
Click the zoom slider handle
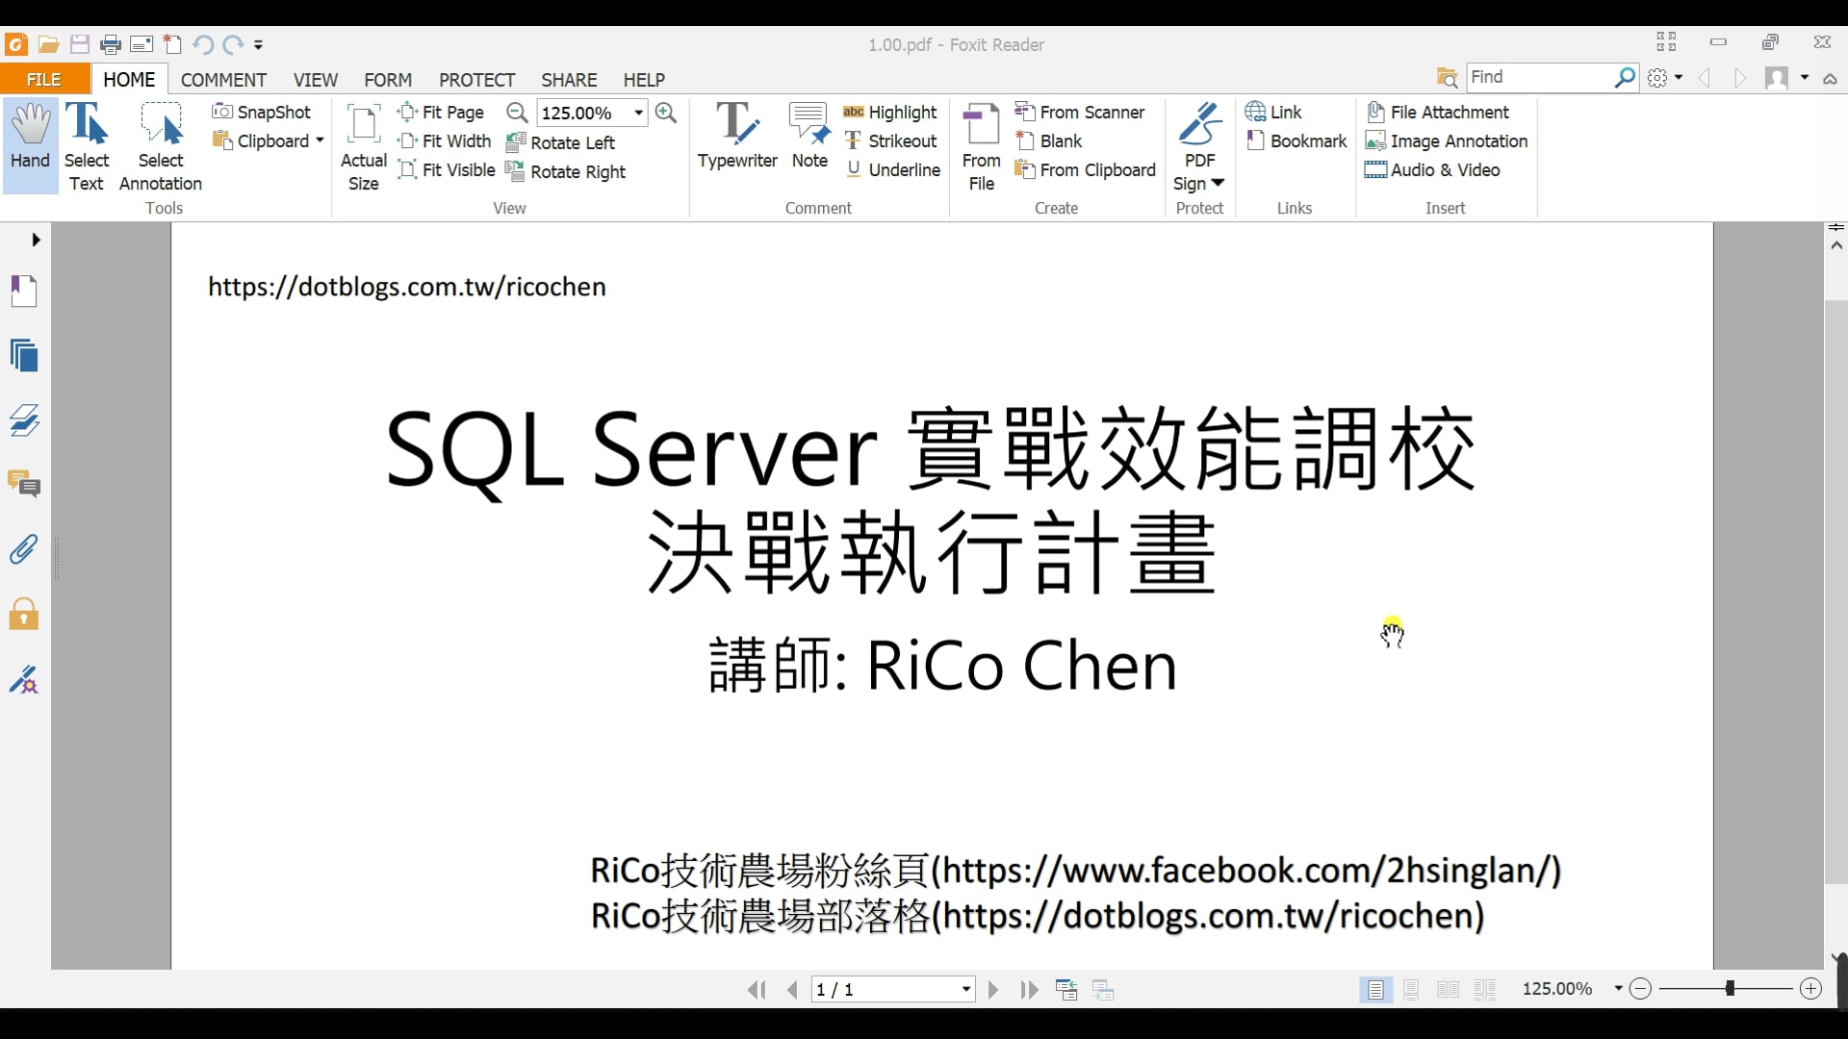(x=1730, y=988)
